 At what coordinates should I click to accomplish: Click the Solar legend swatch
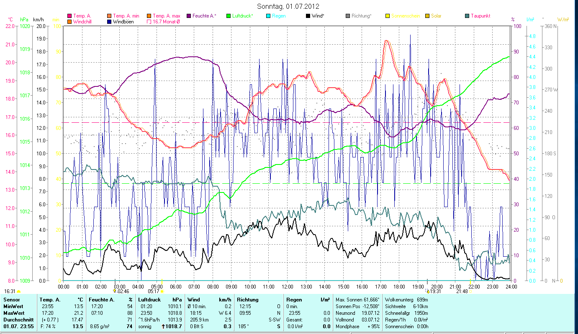coord(428,16)
